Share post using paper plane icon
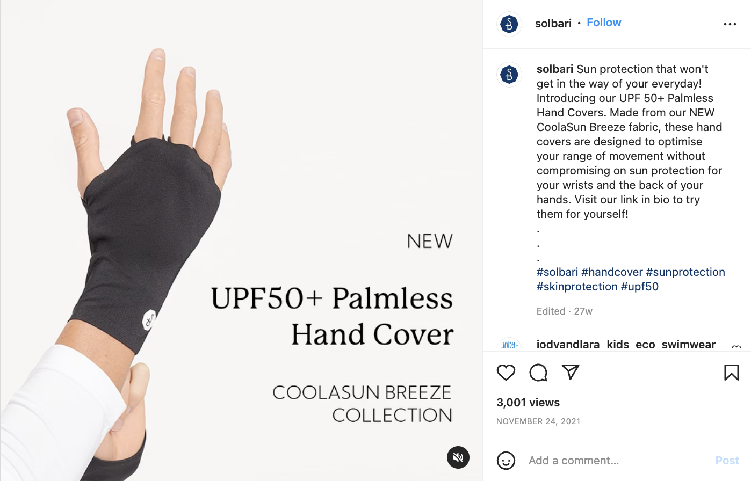The image size is (751, 481). pos(570,371)
